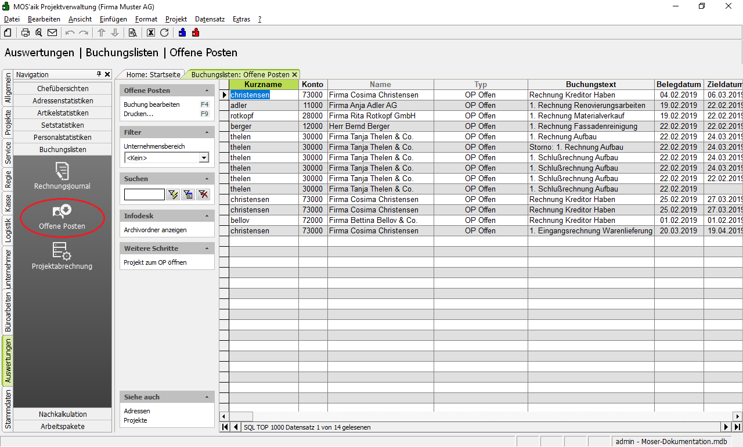743x447 pixels.
Task: Open Projektabrechnung in the navigation panel
Action: (x=62, y=255)
